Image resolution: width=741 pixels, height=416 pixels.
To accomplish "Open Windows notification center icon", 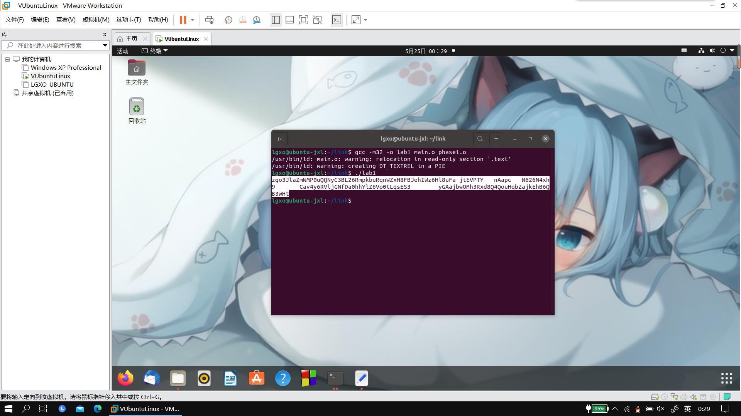I will (x=725, y=409).
